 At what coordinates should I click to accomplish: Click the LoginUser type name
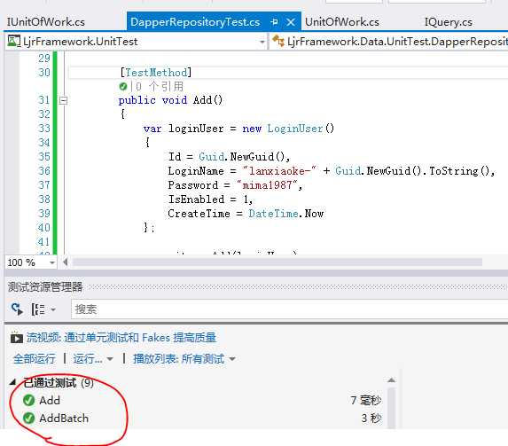(x=295, y=129)
